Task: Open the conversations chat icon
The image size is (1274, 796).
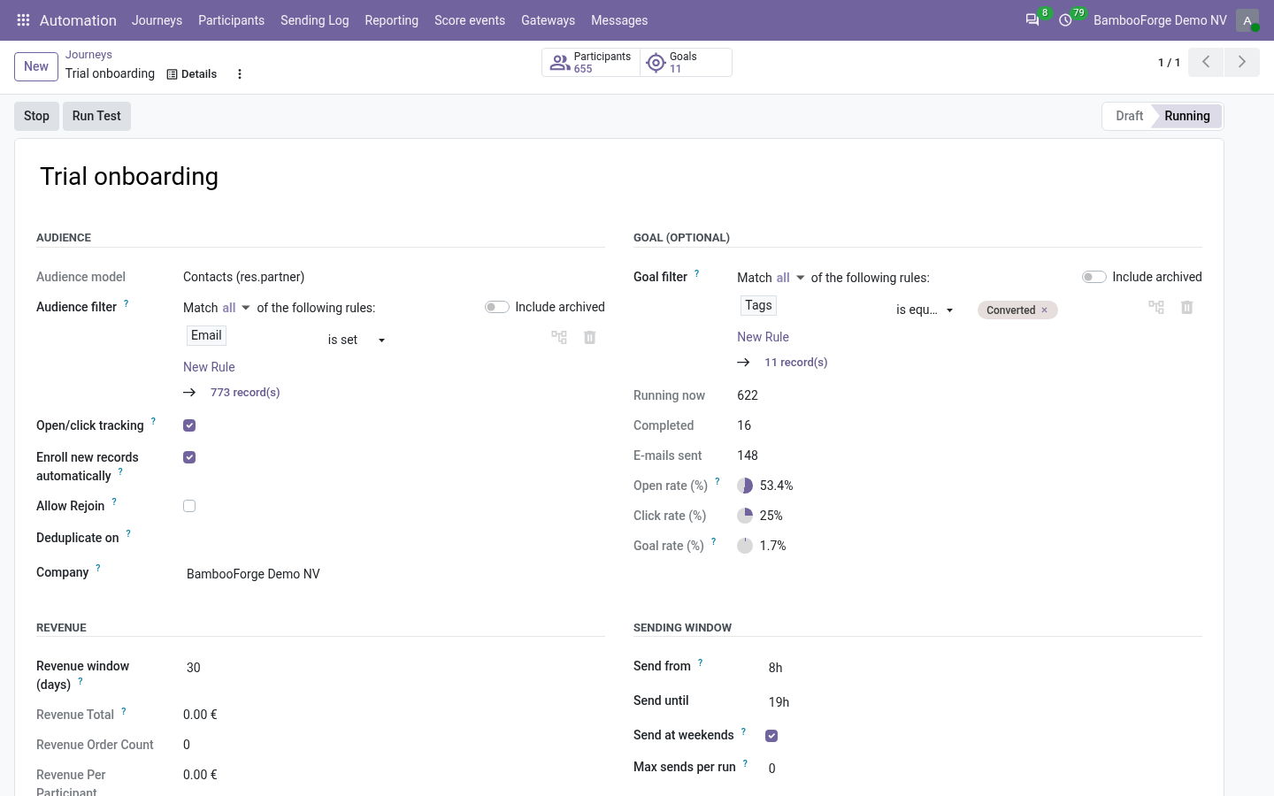Action: (x=1032, y=20)
